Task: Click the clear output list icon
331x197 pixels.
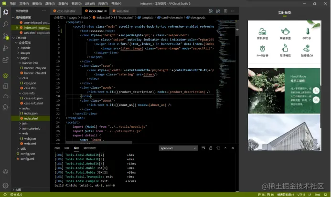Action: (x=203, y=148)
